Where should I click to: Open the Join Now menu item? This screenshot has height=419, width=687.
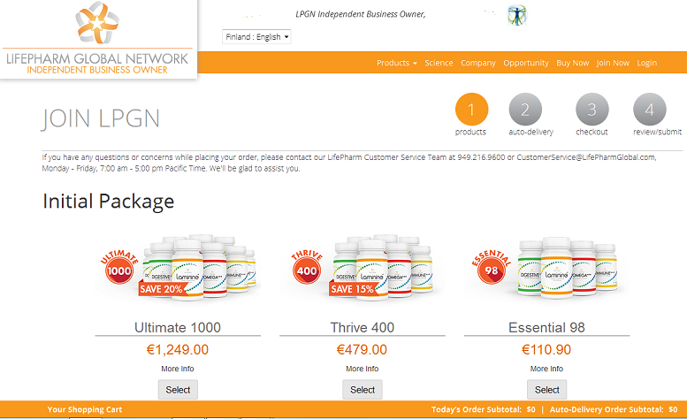[x=613, y=63]
